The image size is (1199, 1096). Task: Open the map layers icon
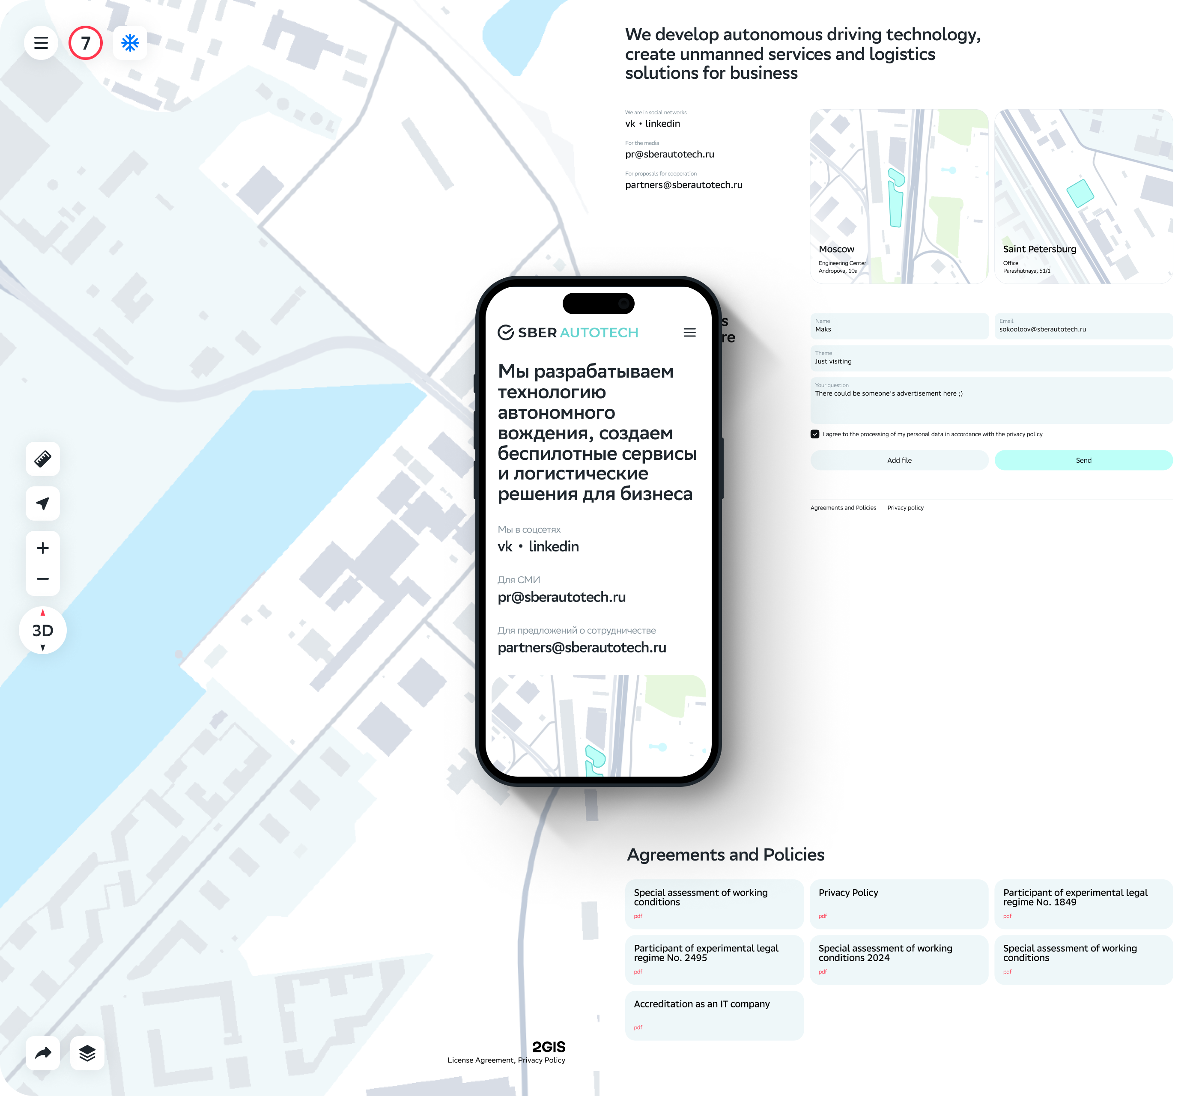(87, 1053)
